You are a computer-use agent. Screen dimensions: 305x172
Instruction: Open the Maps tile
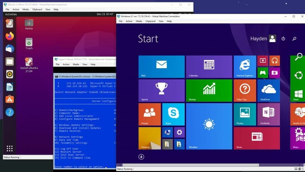pyautogui.click(x=298, y=138)
